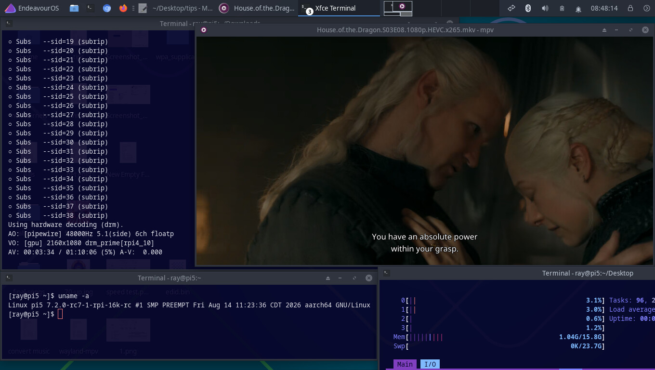The width and height of the screenshot is (655, 370).
Task: Click the mpv title House.of.the.Dragon.S03E08
Action: 405,30
